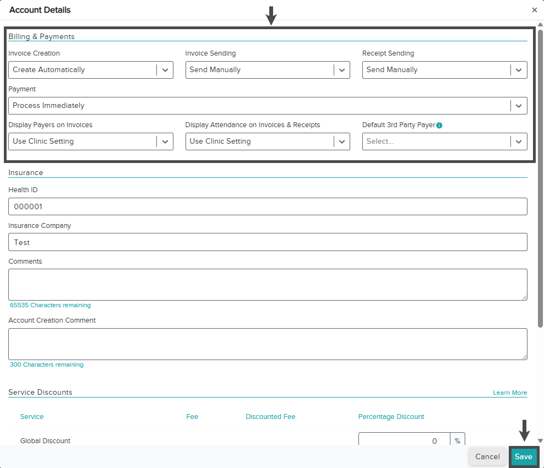Click the dialog's vertical scrollbar thumb
Viewport: 544px width, 468px height.
click(540, 178)
